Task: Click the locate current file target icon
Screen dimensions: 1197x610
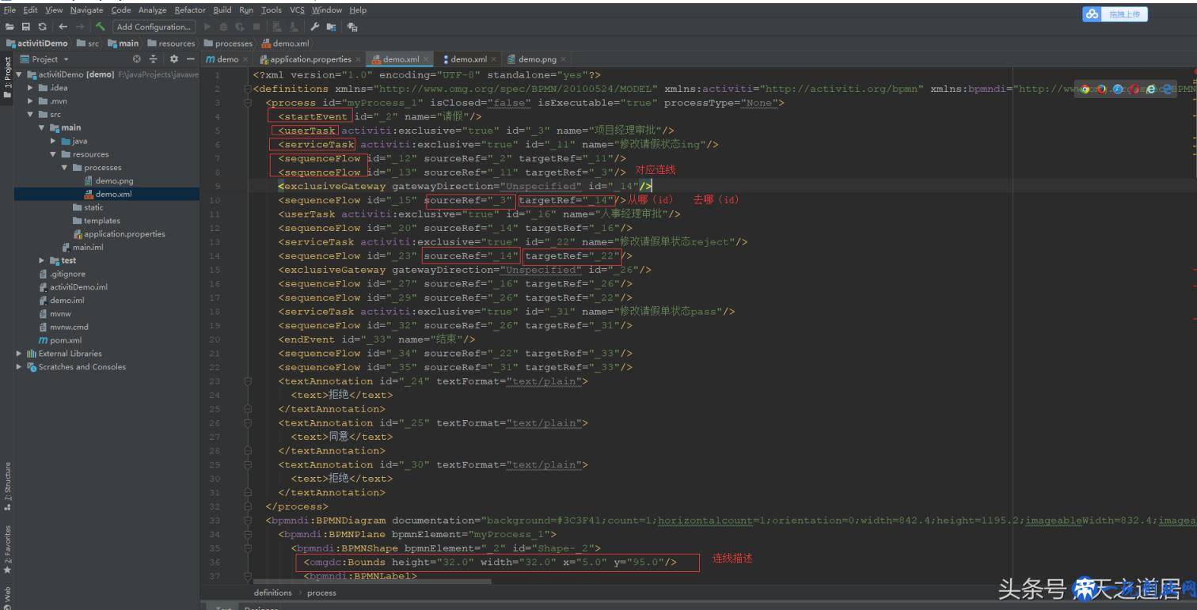Action: [x=136, y=59]
